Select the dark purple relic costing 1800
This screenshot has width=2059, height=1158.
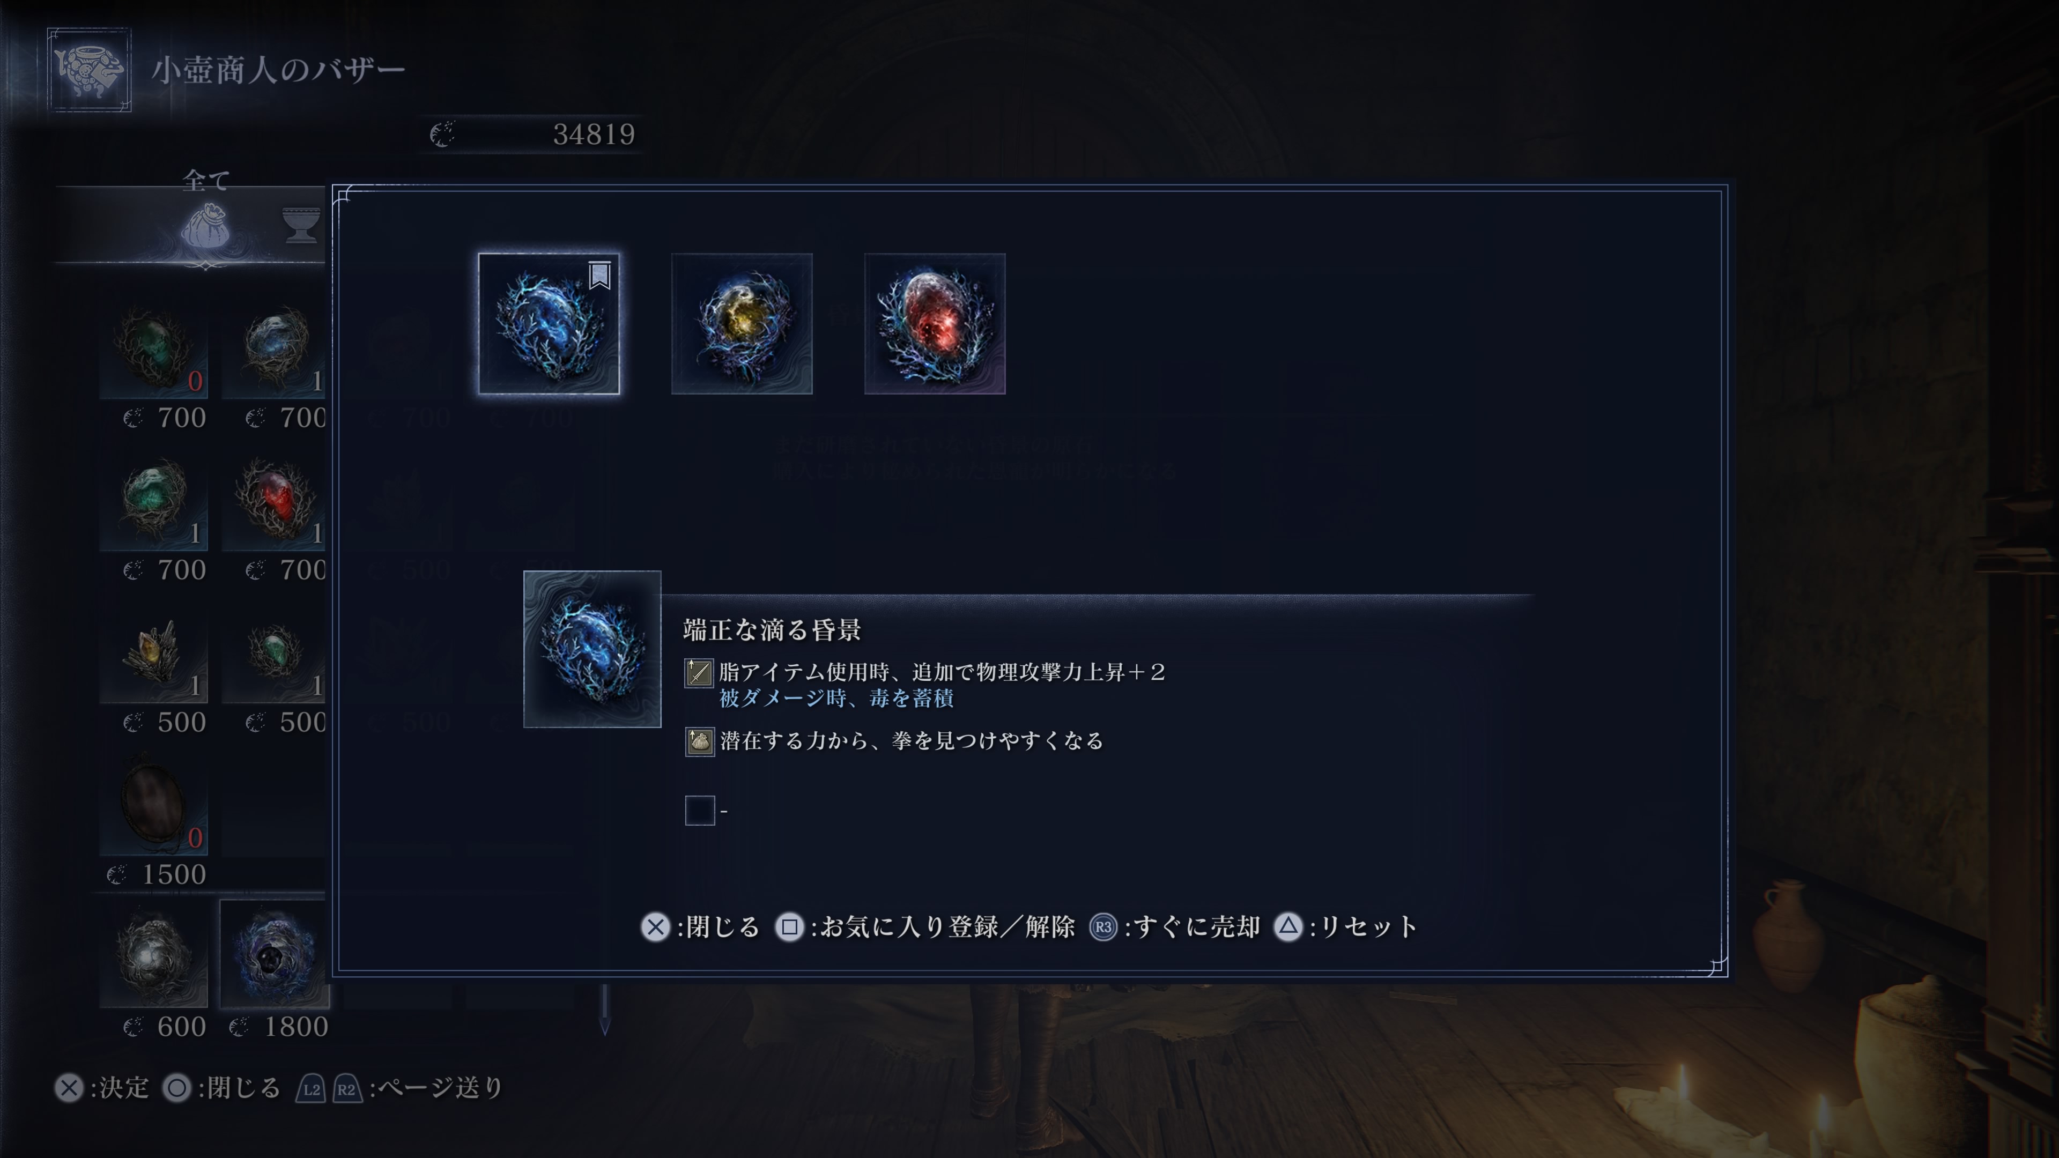point(274,955)
